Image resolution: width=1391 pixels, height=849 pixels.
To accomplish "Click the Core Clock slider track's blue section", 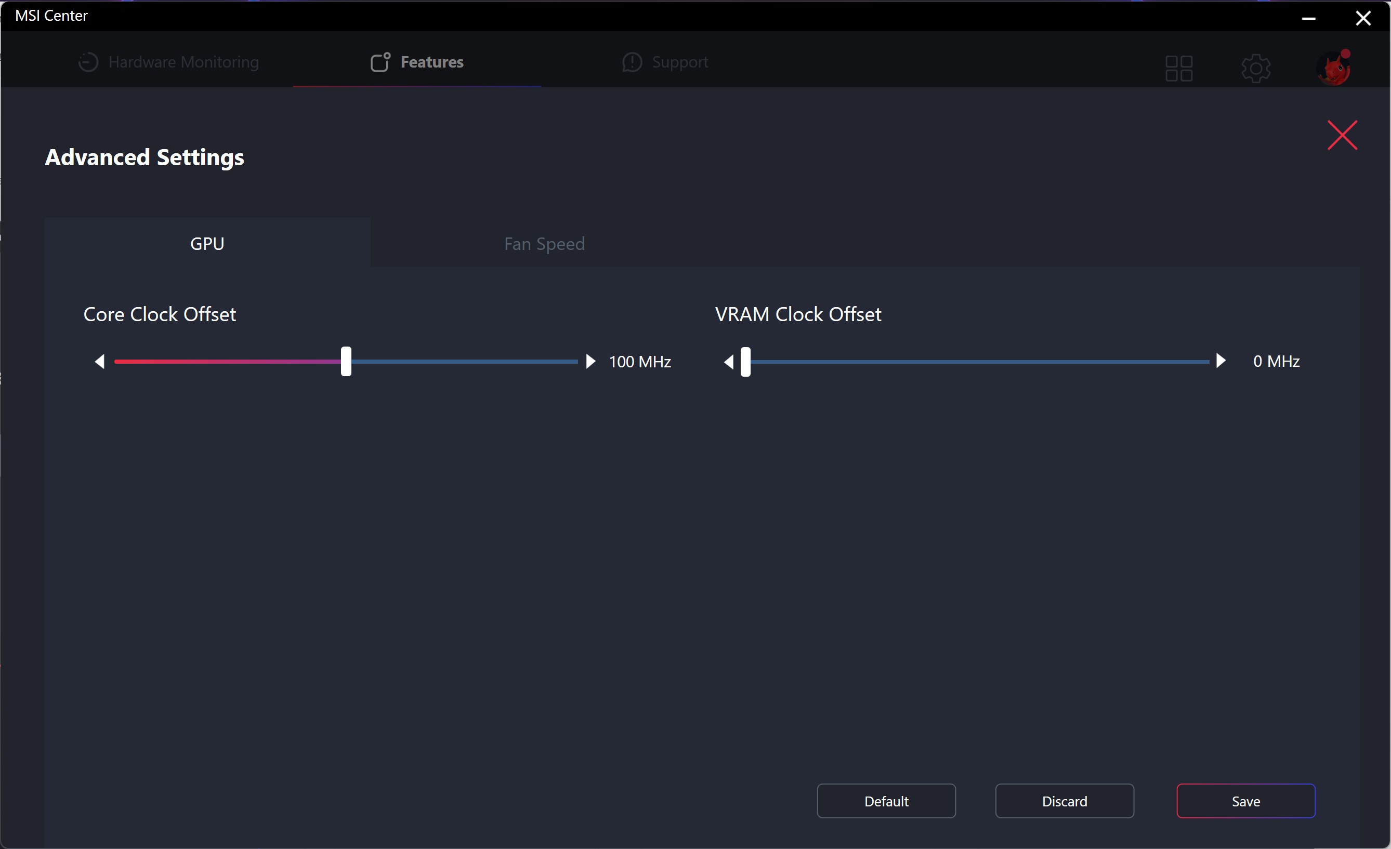I will [463, 362].
